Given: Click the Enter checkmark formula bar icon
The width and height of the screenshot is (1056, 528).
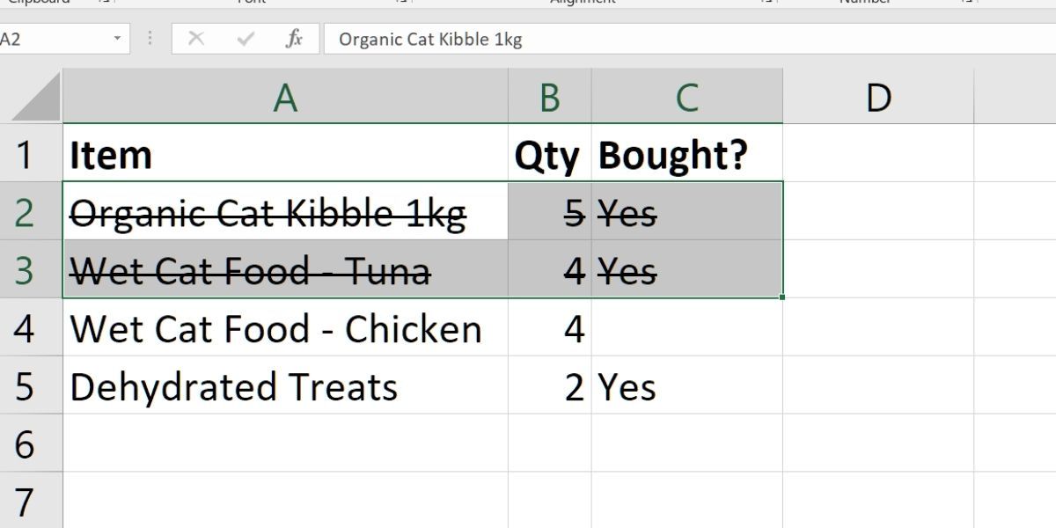Looking at the screenshot, I should click(246, 39).
